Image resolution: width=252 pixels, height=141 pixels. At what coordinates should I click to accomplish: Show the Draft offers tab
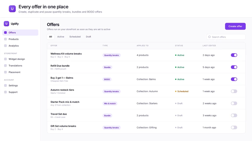[x=89, y=37]
